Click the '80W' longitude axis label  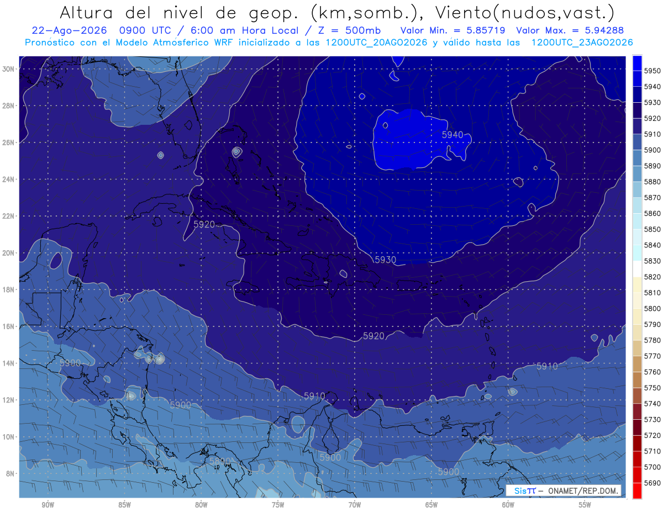point(201,505)
